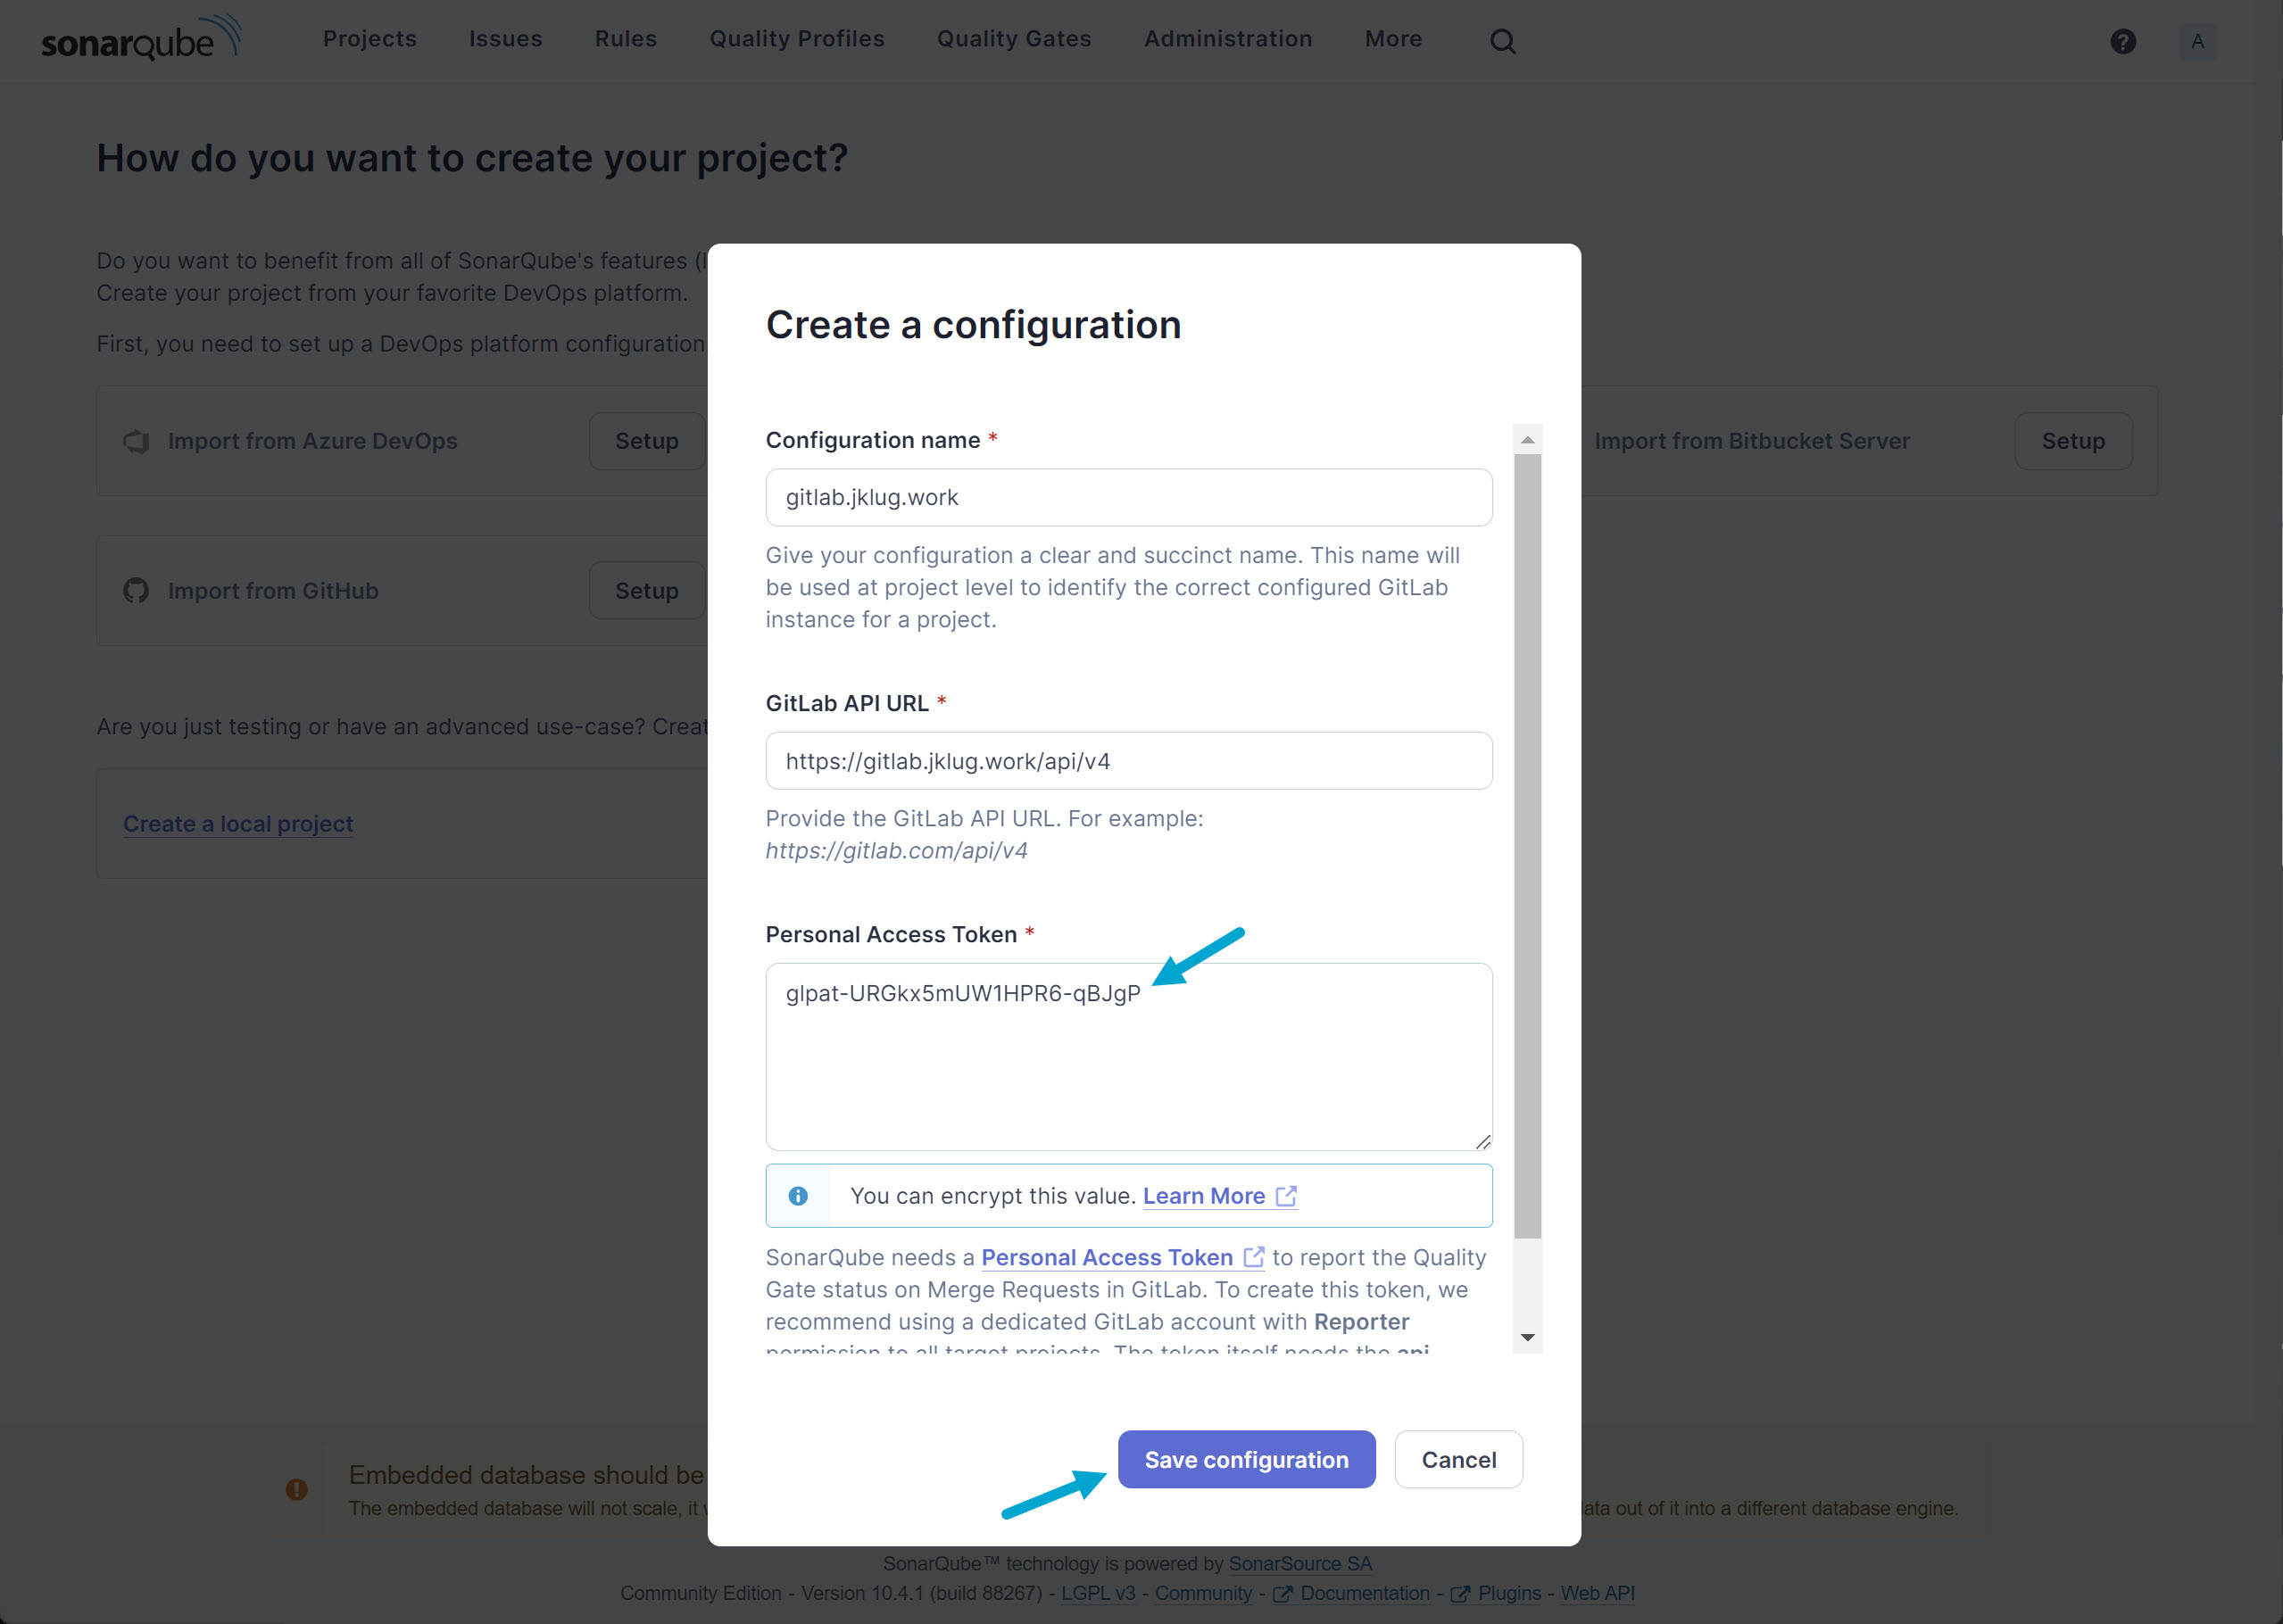Viewport: 2283px width, 1624px height.
Task: Open the Administration menu item
Action: pyautogui.click(x=1228, y=39)
